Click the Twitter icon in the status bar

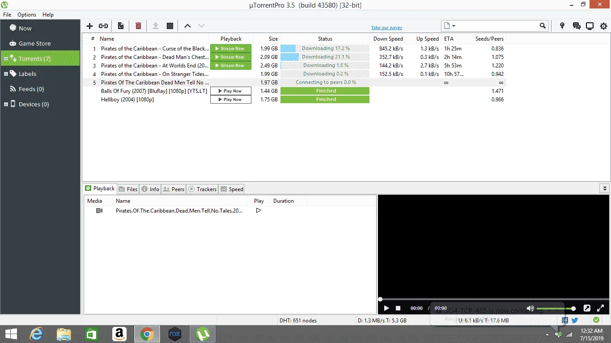point(575,320)
